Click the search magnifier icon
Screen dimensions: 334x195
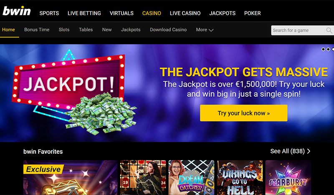point(329,30)
